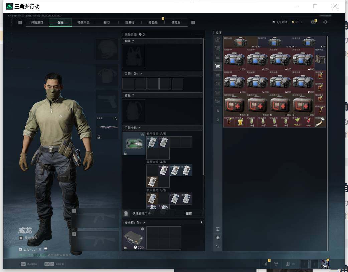This screenshot has height=272, width=348.
Task: Click the 门禁卡包 help question mark
Action: [x=139, y=128]
